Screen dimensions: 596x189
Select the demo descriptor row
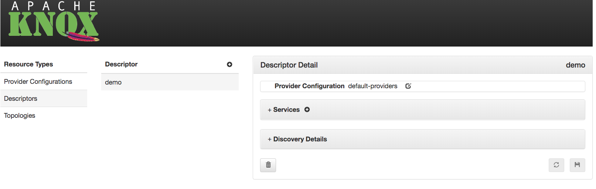coord(113,82)
